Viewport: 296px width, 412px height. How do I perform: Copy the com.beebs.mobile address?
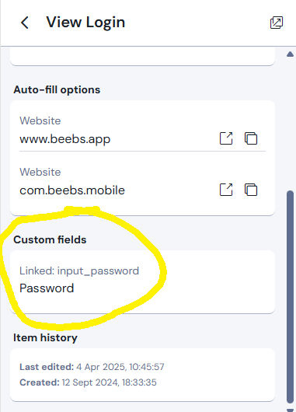click(x=251, y=190)
